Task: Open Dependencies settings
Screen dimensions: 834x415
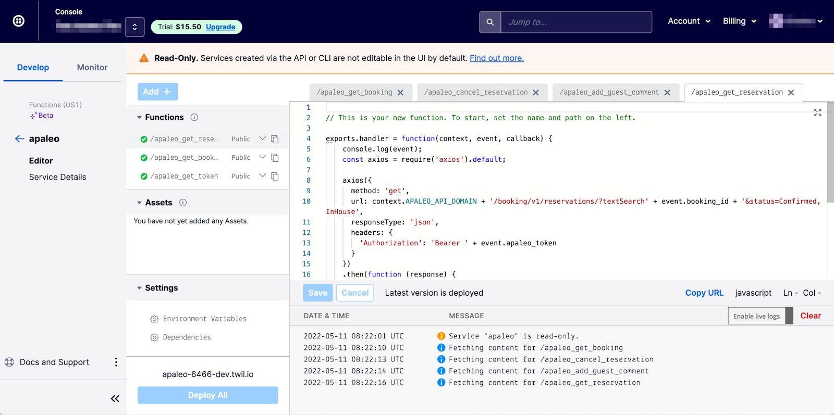Action: tap(181, 337)
